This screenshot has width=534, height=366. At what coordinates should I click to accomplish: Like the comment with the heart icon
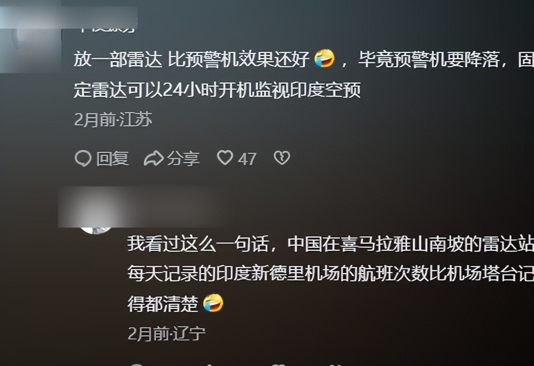pyautogui.click(x=225, y=158)
